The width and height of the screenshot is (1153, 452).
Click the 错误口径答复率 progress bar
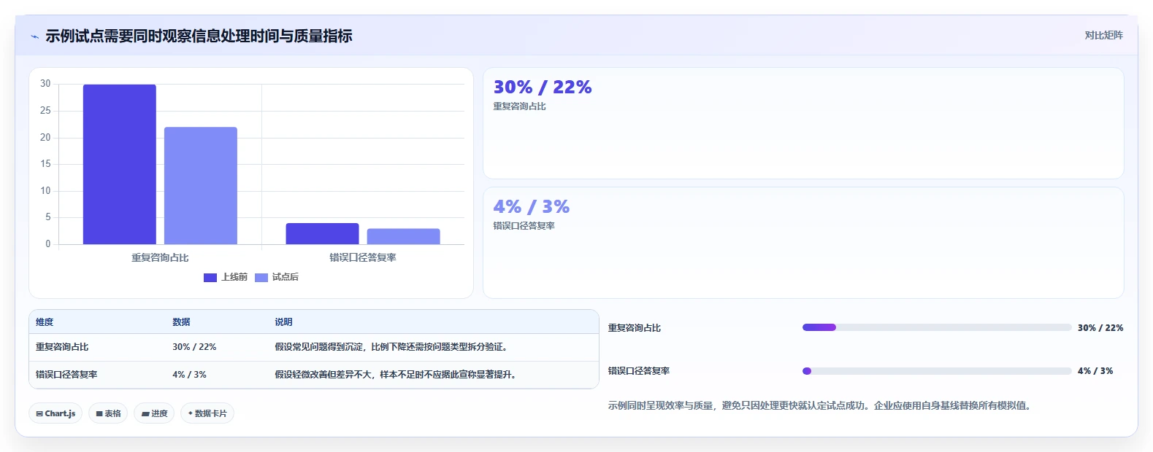tap(937, 371)
